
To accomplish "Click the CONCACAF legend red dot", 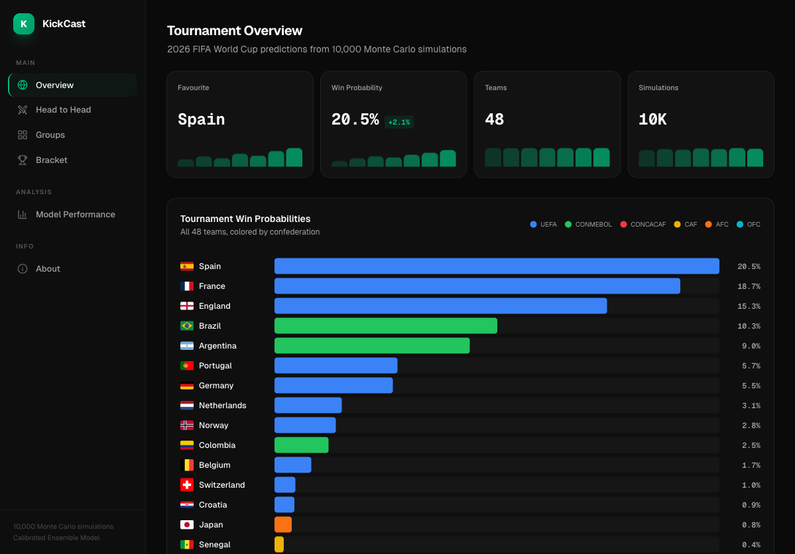I will pyautogui.click(x=624, y=225).
